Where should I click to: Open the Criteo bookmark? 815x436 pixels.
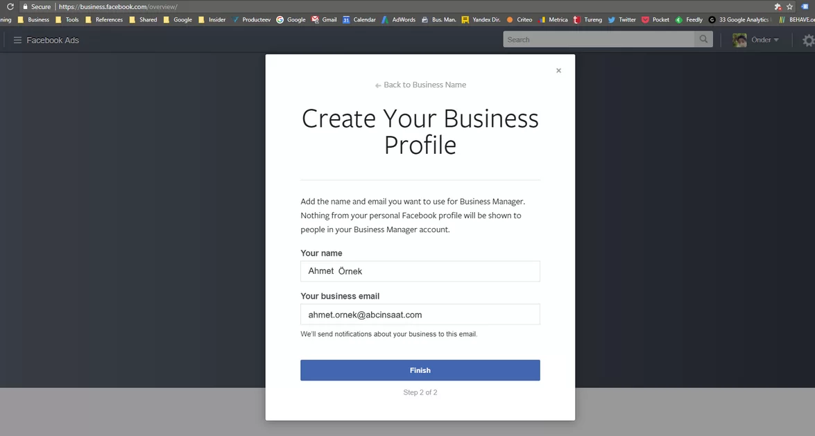click(x=520, y=19)
